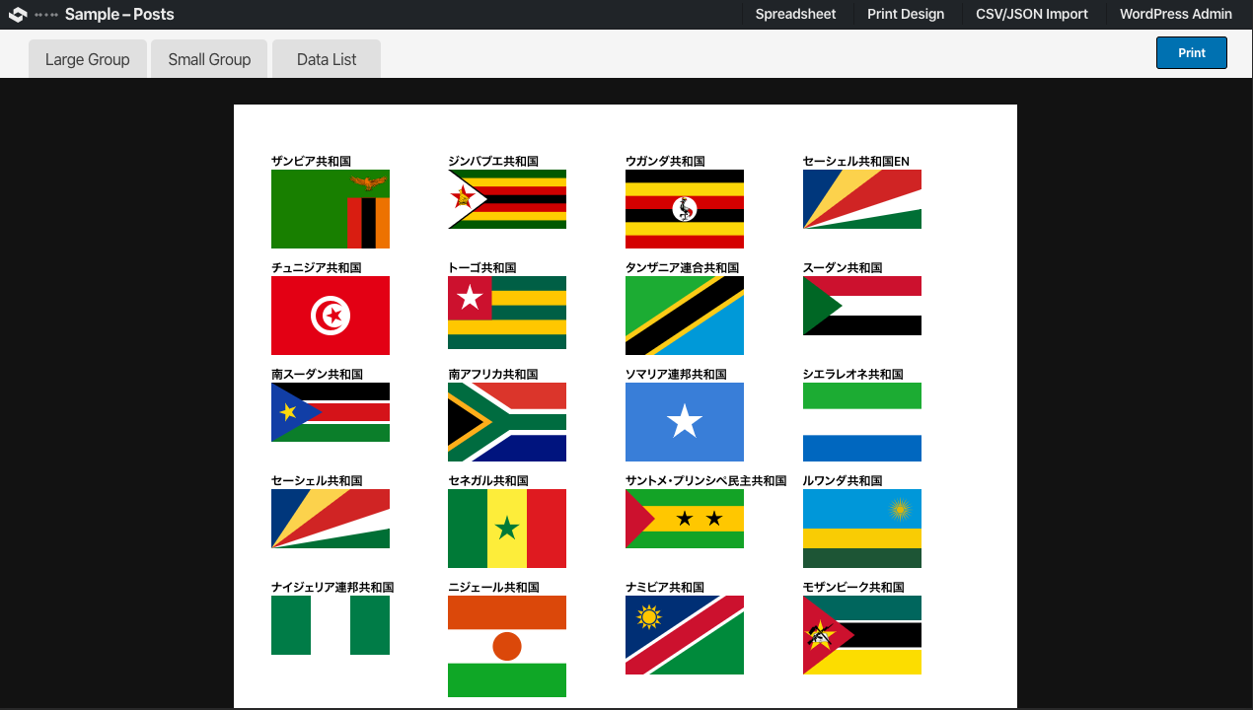Click the チュニジア共和国 label text
Screen dimensions: 1253x710
click(x=316, y=267)
